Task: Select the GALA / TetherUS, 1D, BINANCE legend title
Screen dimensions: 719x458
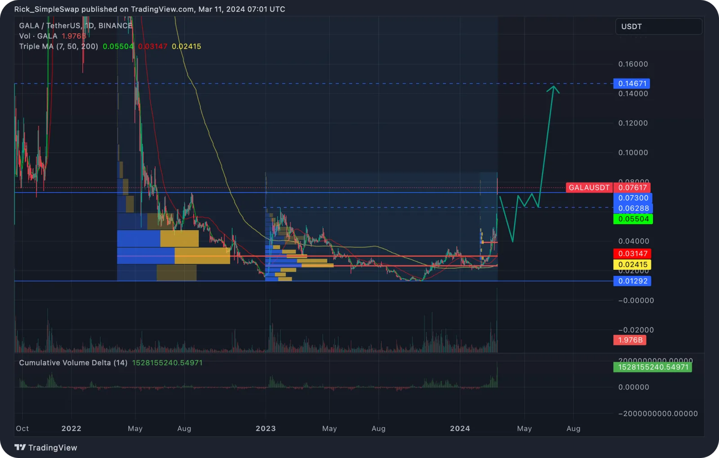Action: [75, 26]
